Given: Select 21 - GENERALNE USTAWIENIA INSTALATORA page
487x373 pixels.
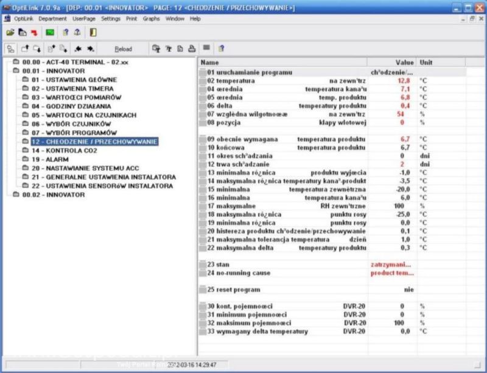Looking at the screenshot, I should (103, 177).
